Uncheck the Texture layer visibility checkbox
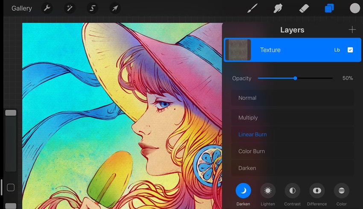 point(350,50)
